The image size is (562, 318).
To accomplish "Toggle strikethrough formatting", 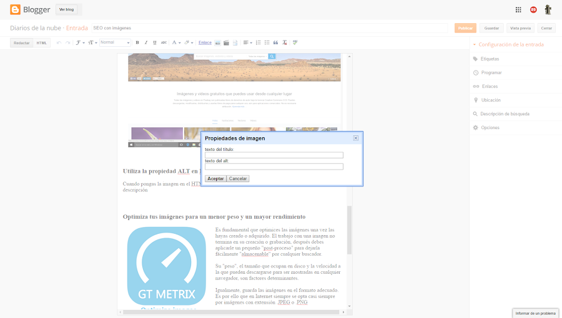I will (x=164, y=42).
